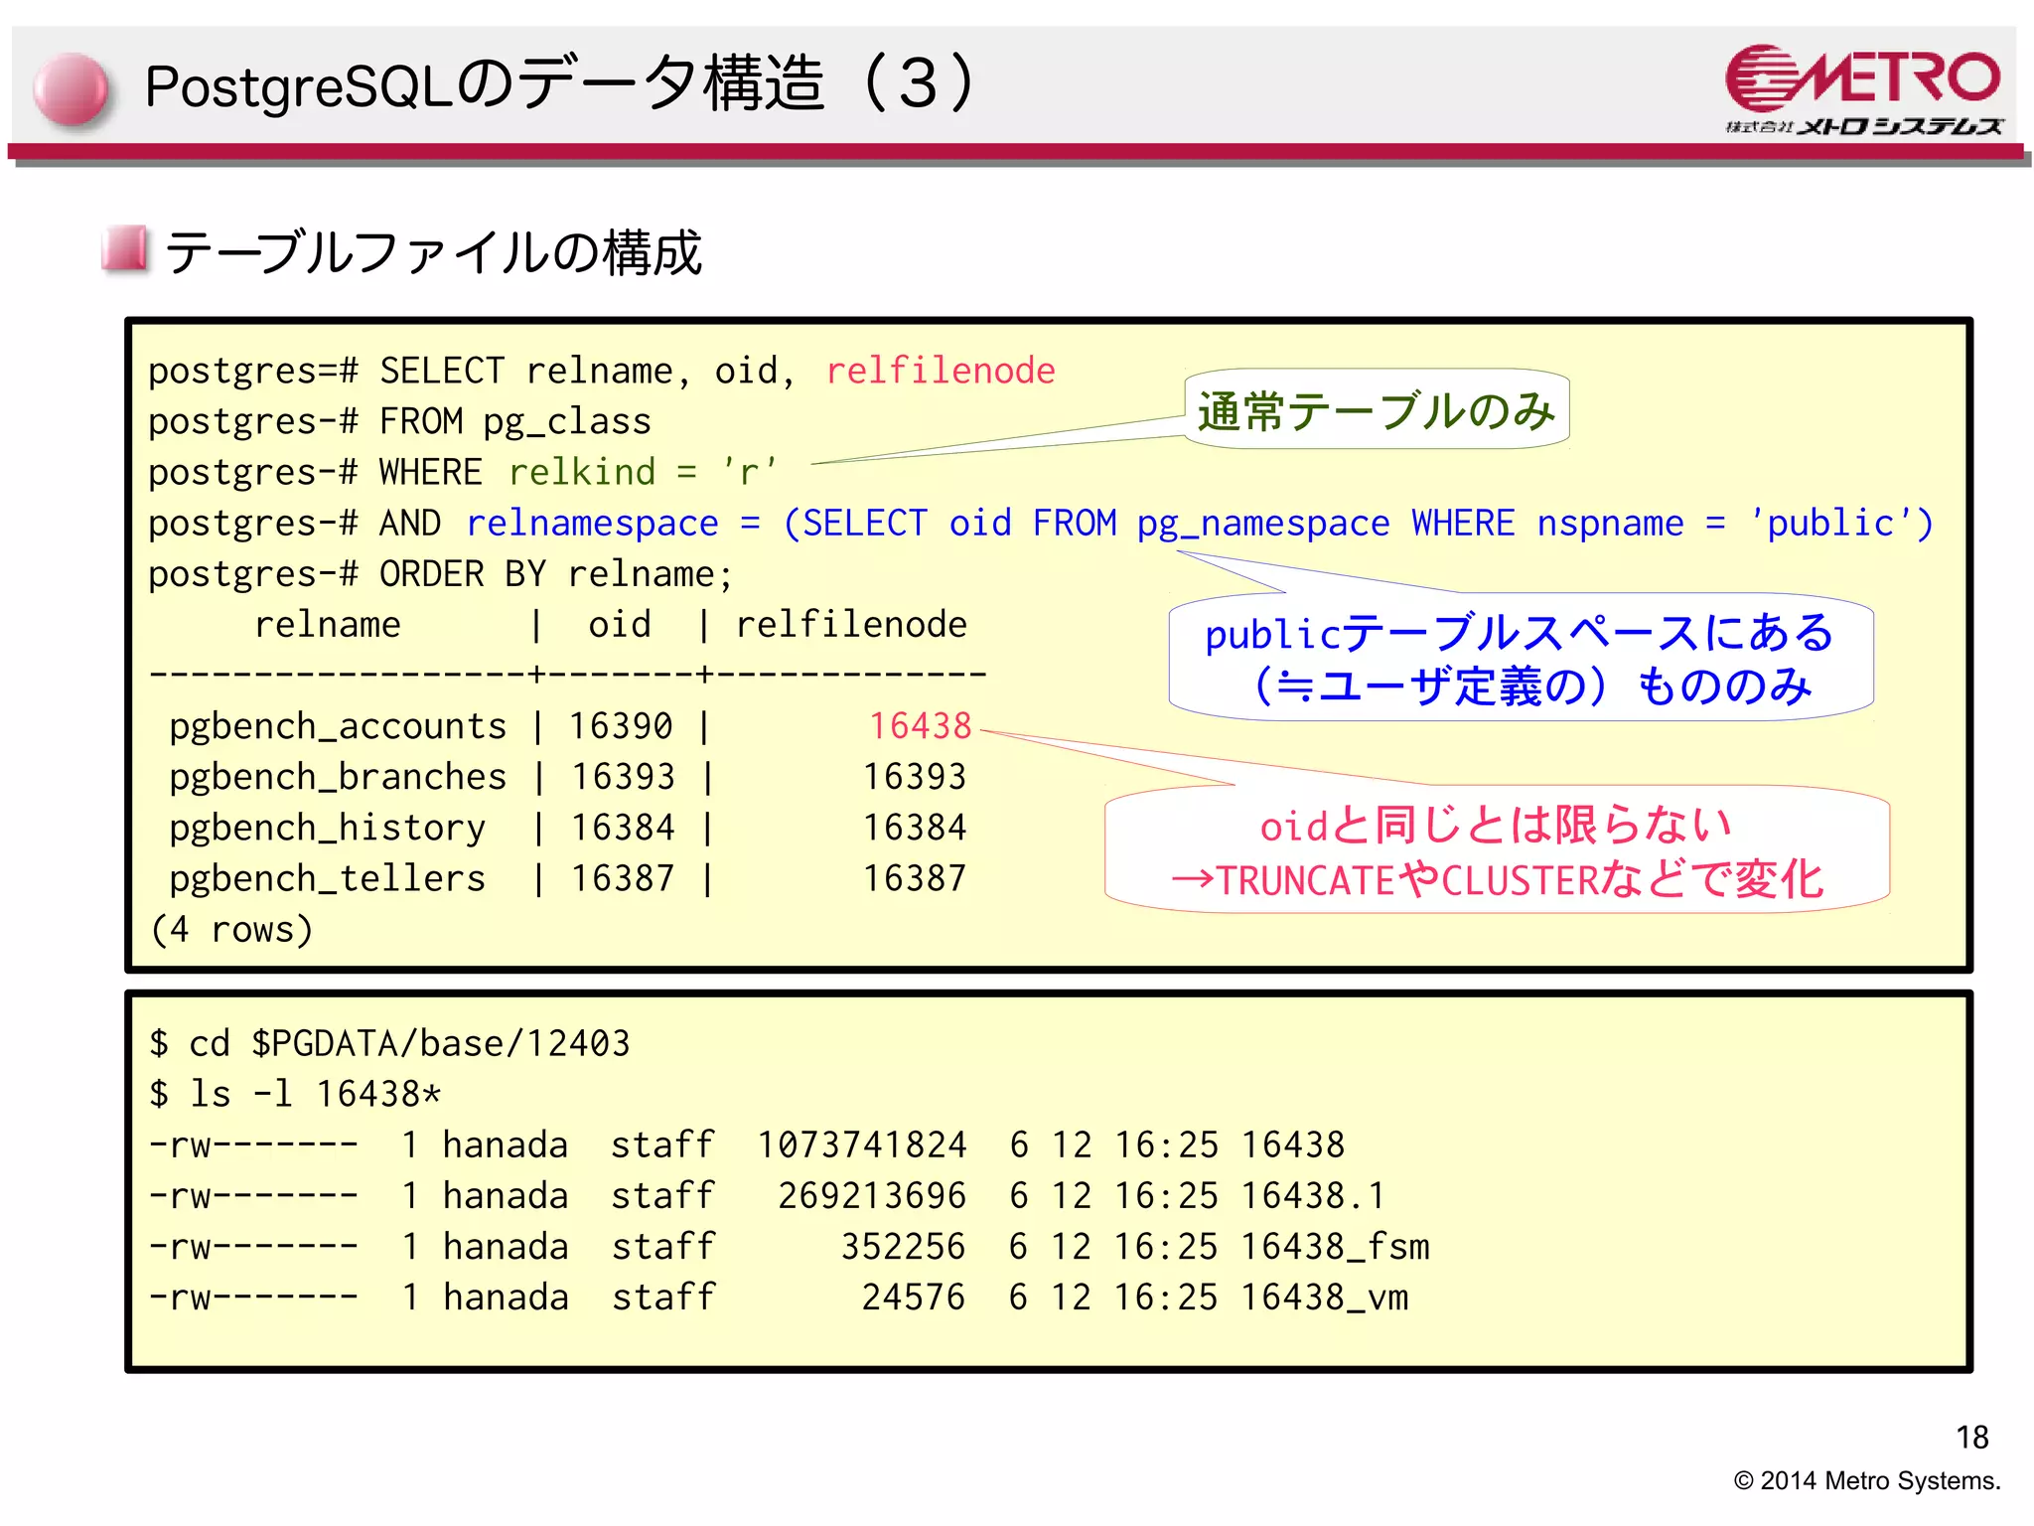The height and width of the screenshot is (1526, 2034).
Task: Click the publicテーブルスペースにある callout
Action: pos(1521,658)
